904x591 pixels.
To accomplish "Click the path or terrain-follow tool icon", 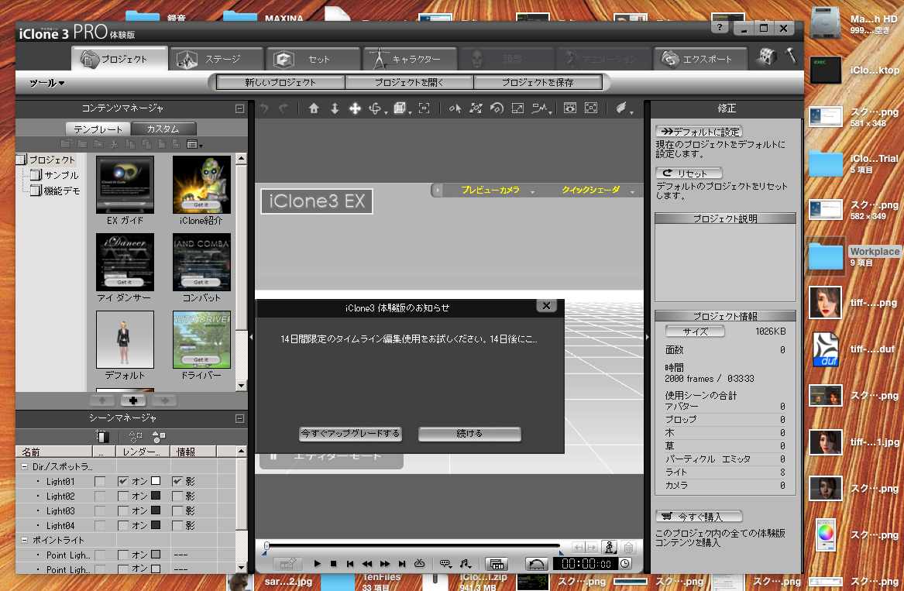I will point(540,108).
